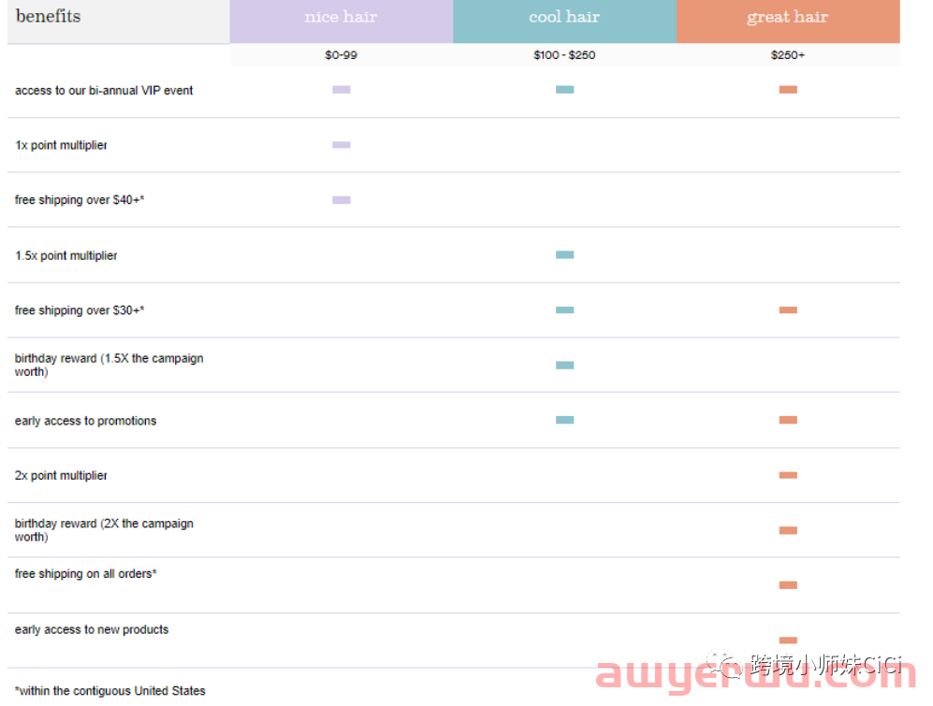933x706 pixels.
Task: Select purple marker for free shipping over $40+
Action: click(342, 200)
